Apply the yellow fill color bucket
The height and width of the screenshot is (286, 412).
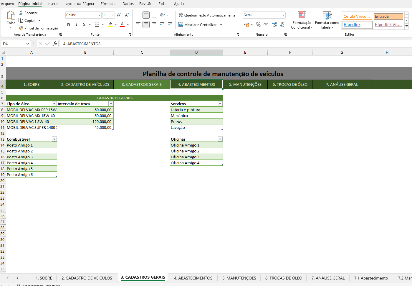click(x=110, y=24)
